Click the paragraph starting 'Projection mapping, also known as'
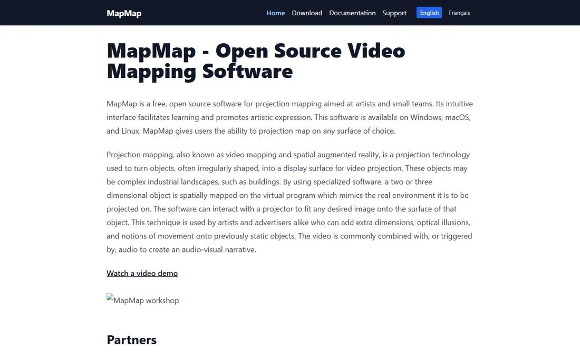 click(290, 202)
